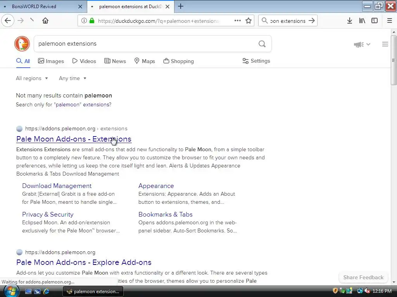Click the toolbar search magnifier icon

coord(264,21)
